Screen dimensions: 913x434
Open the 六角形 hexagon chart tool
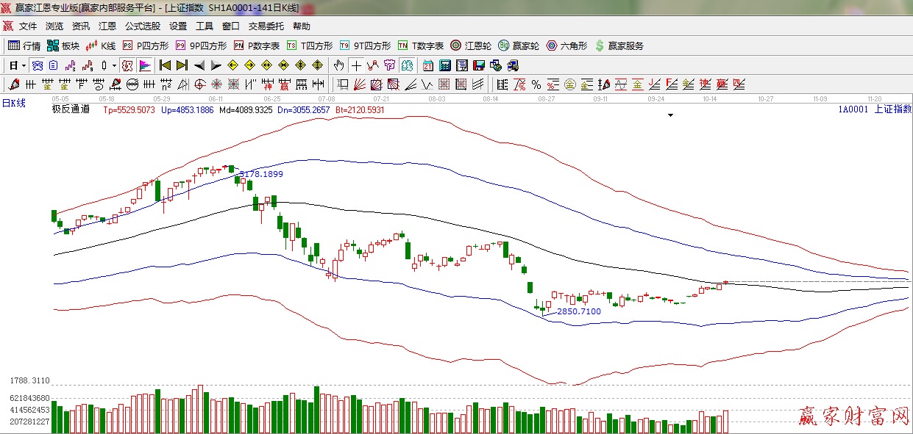pos(566,46)
